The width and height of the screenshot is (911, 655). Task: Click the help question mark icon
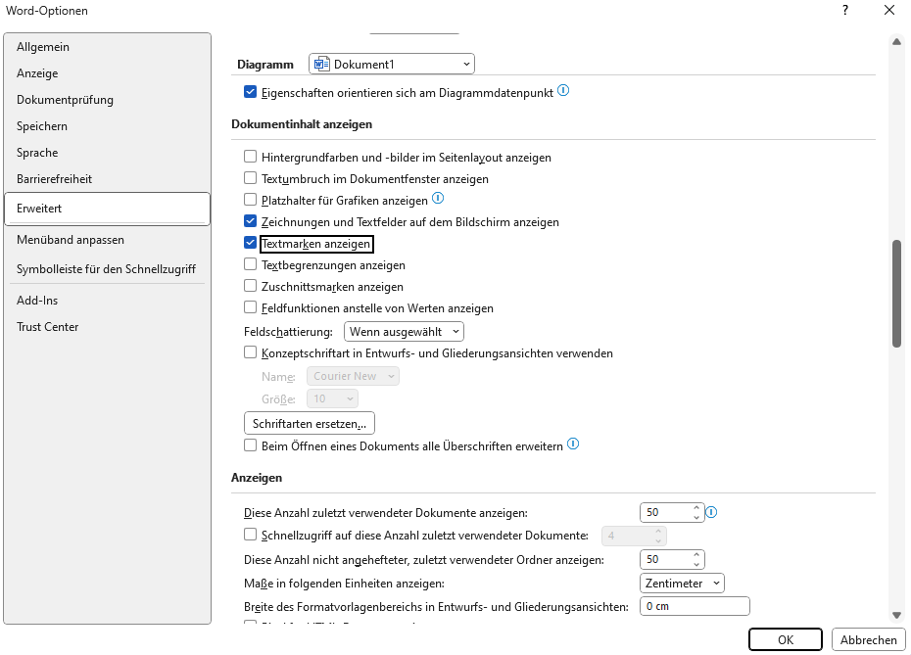pyautogui.click(x=844, y=10)
